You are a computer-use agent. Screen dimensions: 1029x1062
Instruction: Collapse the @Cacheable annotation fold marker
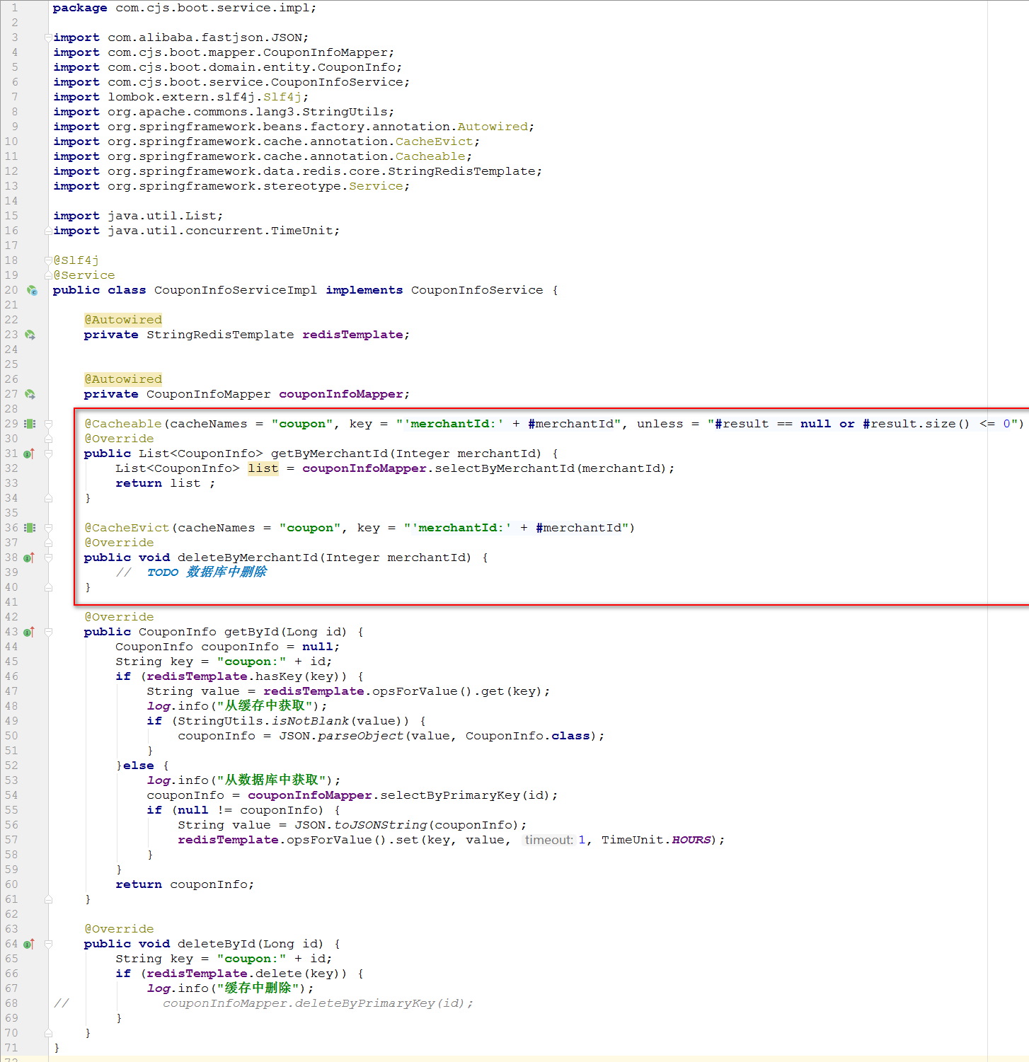pos(48,424)
